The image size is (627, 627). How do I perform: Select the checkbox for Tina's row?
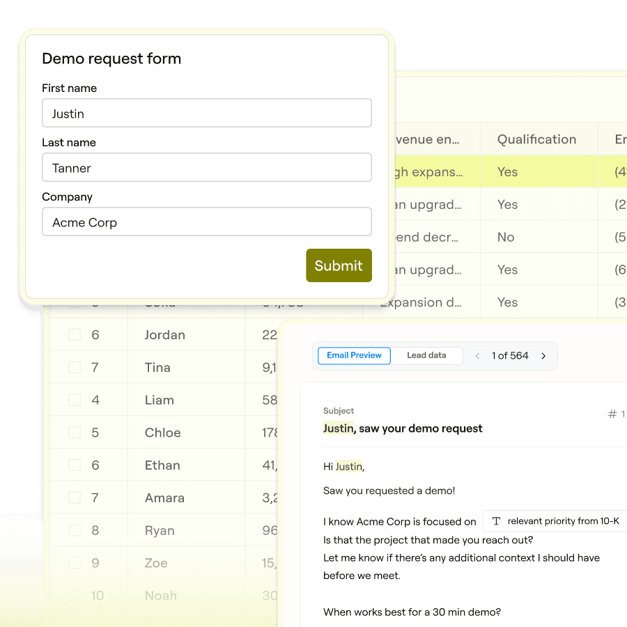tap(75, 367)
